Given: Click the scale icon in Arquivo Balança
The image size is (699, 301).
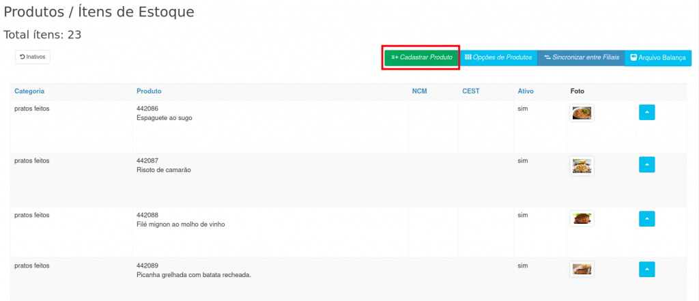Looking at the screenshot, I should click(633, 58).
